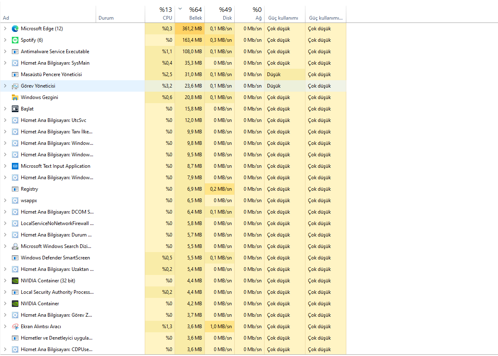Click the gear icon of the SysMain service

pyautogui.click(x=15, y=63)
